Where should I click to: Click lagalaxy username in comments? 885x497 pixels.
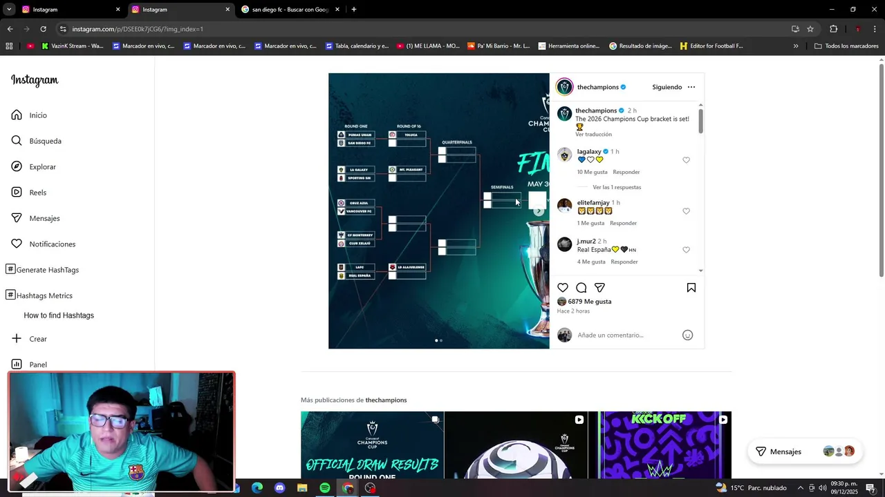(589, 152)
